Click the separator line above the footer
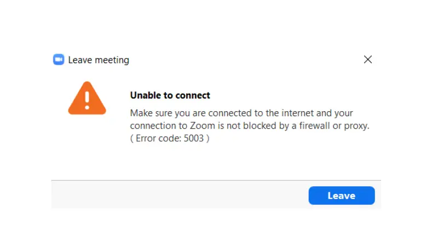The image size is (438, 247). click(216, 180)
